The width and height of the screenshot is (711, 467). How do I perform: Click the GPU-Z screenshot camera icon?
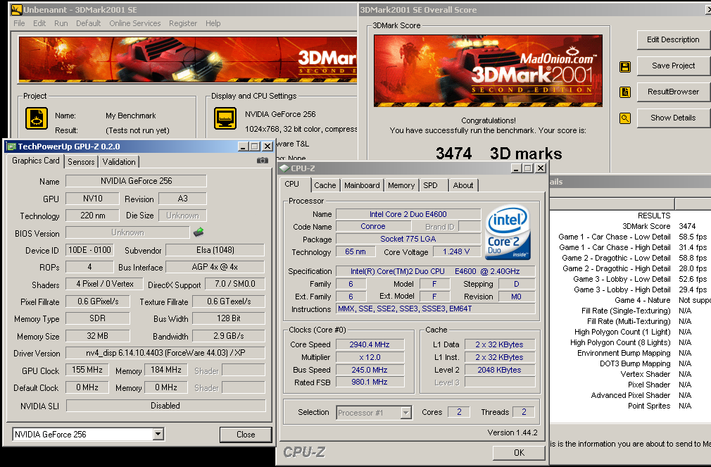(262, 161)
